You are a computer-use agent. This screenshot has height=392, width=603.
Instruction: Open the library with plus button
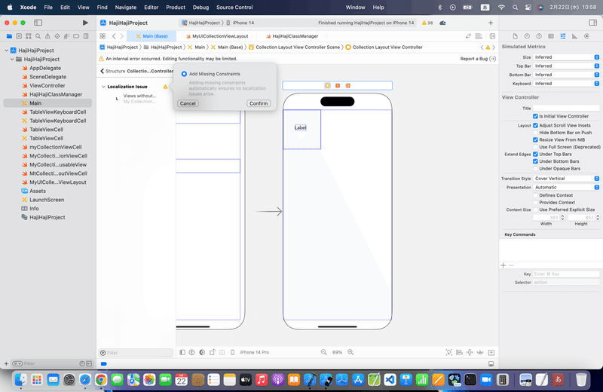pos(491,23)
